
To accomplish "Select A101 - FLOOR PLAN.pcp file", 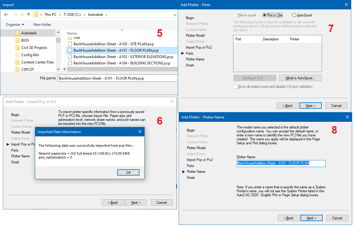I will coord(122,50).
